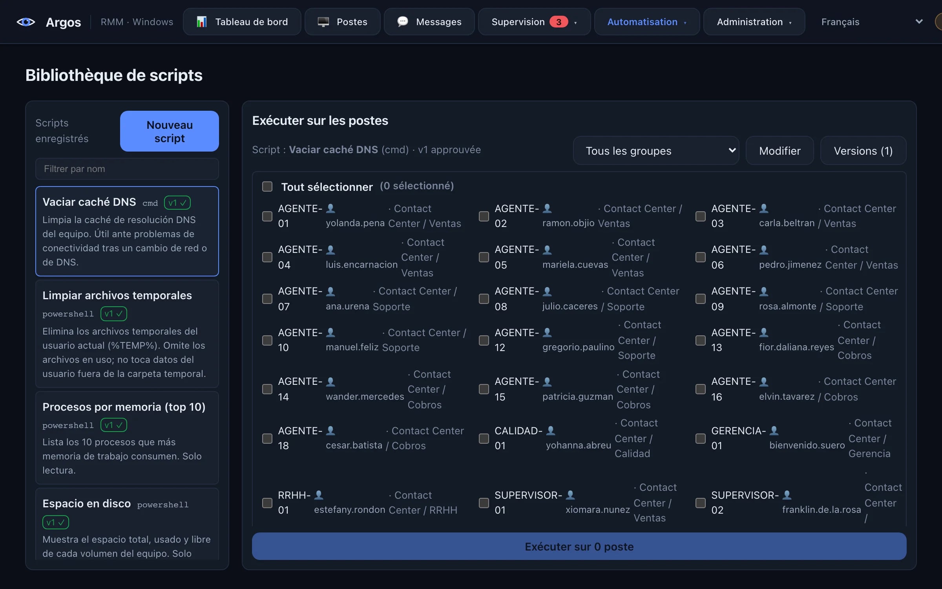Click the v1 approved badge on Vaciar caché DNS
Viewport: 942px width, 589px height.
point(177,203)
